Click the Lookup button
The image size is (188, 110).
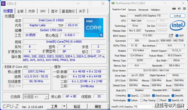pyautogui.click(x=177, y=16)
